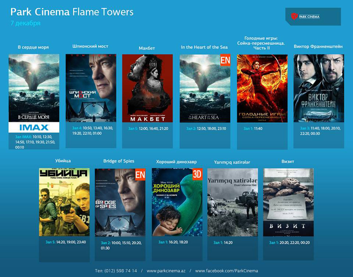The image size is (353, 277).
Task: Open the В сердце моря IMAX poster
Action: (x=34, y=88)
